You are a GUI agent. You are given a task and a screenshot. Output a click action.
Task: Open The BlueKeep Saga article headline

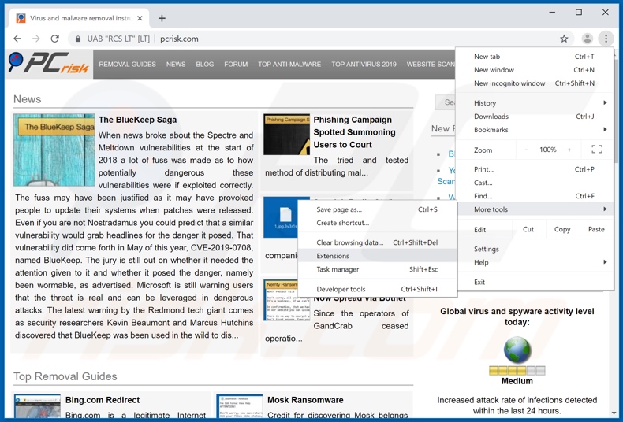pyautogui.click(x=137, y=120)
